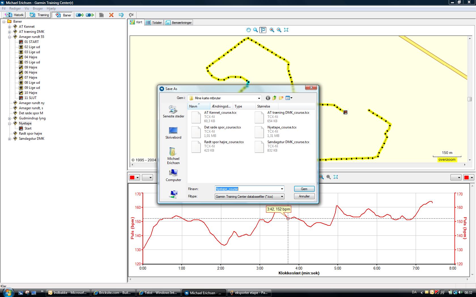The width and height of the screenshot is (476, 297).
Task: Click the create new folder icon
Action: pos(281,98)
